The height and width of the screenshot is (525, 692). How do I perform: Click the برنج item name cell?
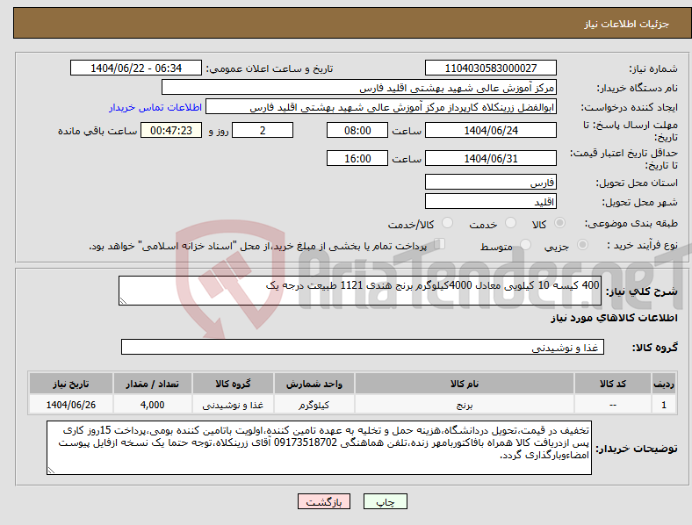click(465, 405)
